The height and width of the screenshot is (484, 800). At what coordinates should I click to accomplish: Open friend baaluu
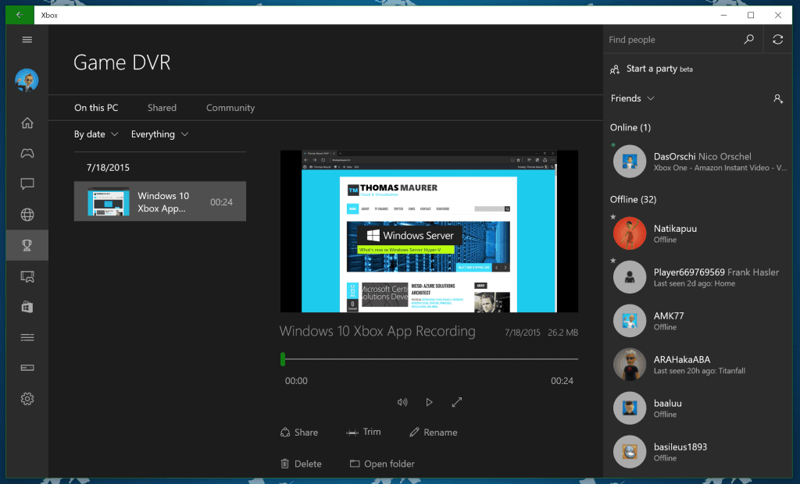698,408
